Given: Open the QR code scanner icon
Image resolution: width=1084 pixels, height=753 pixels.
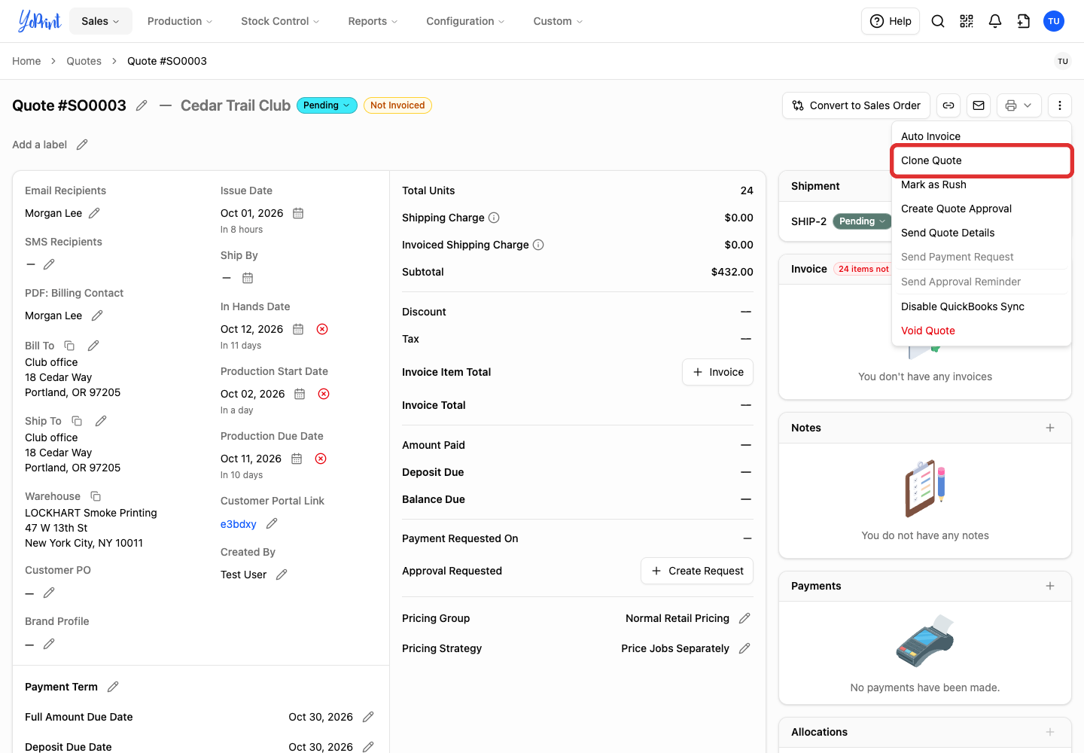Looking at the screenshot, I should pos(967,21).
